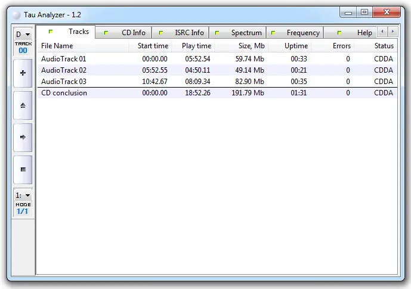Click start time 10:42.67 cell
Image resolution: width=411 pixels, height=289 pixels.
154,82
